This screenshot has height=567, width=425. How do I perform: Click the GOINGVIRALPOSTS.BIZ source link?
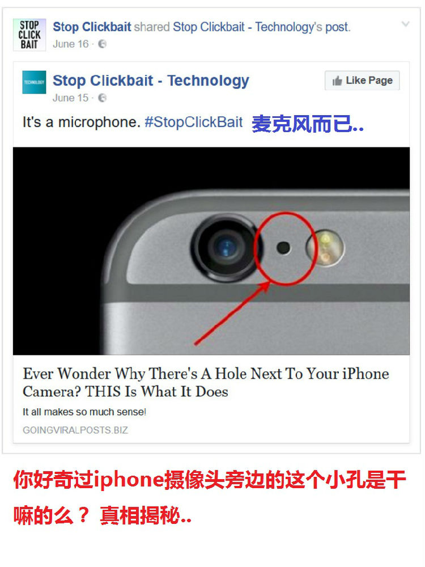[x=75, y=430]
